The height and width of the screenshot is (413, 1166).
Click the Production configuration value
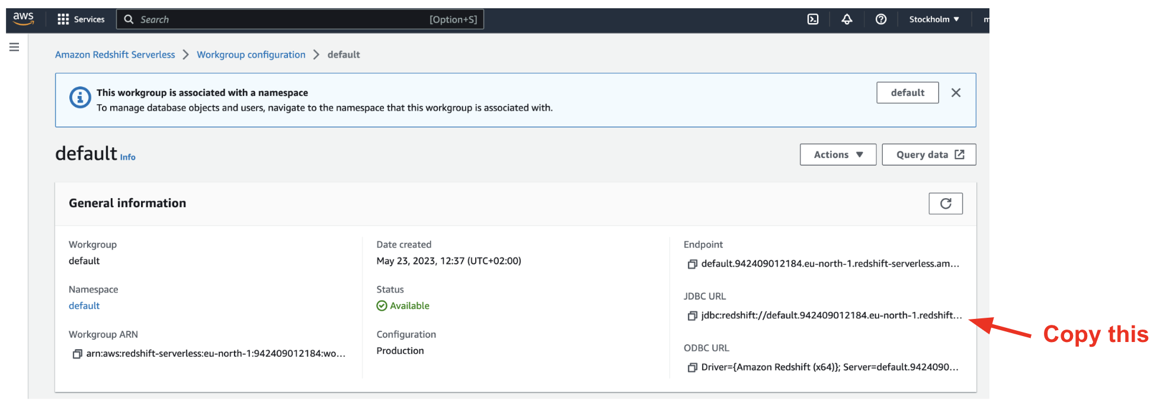click(400, 351)
